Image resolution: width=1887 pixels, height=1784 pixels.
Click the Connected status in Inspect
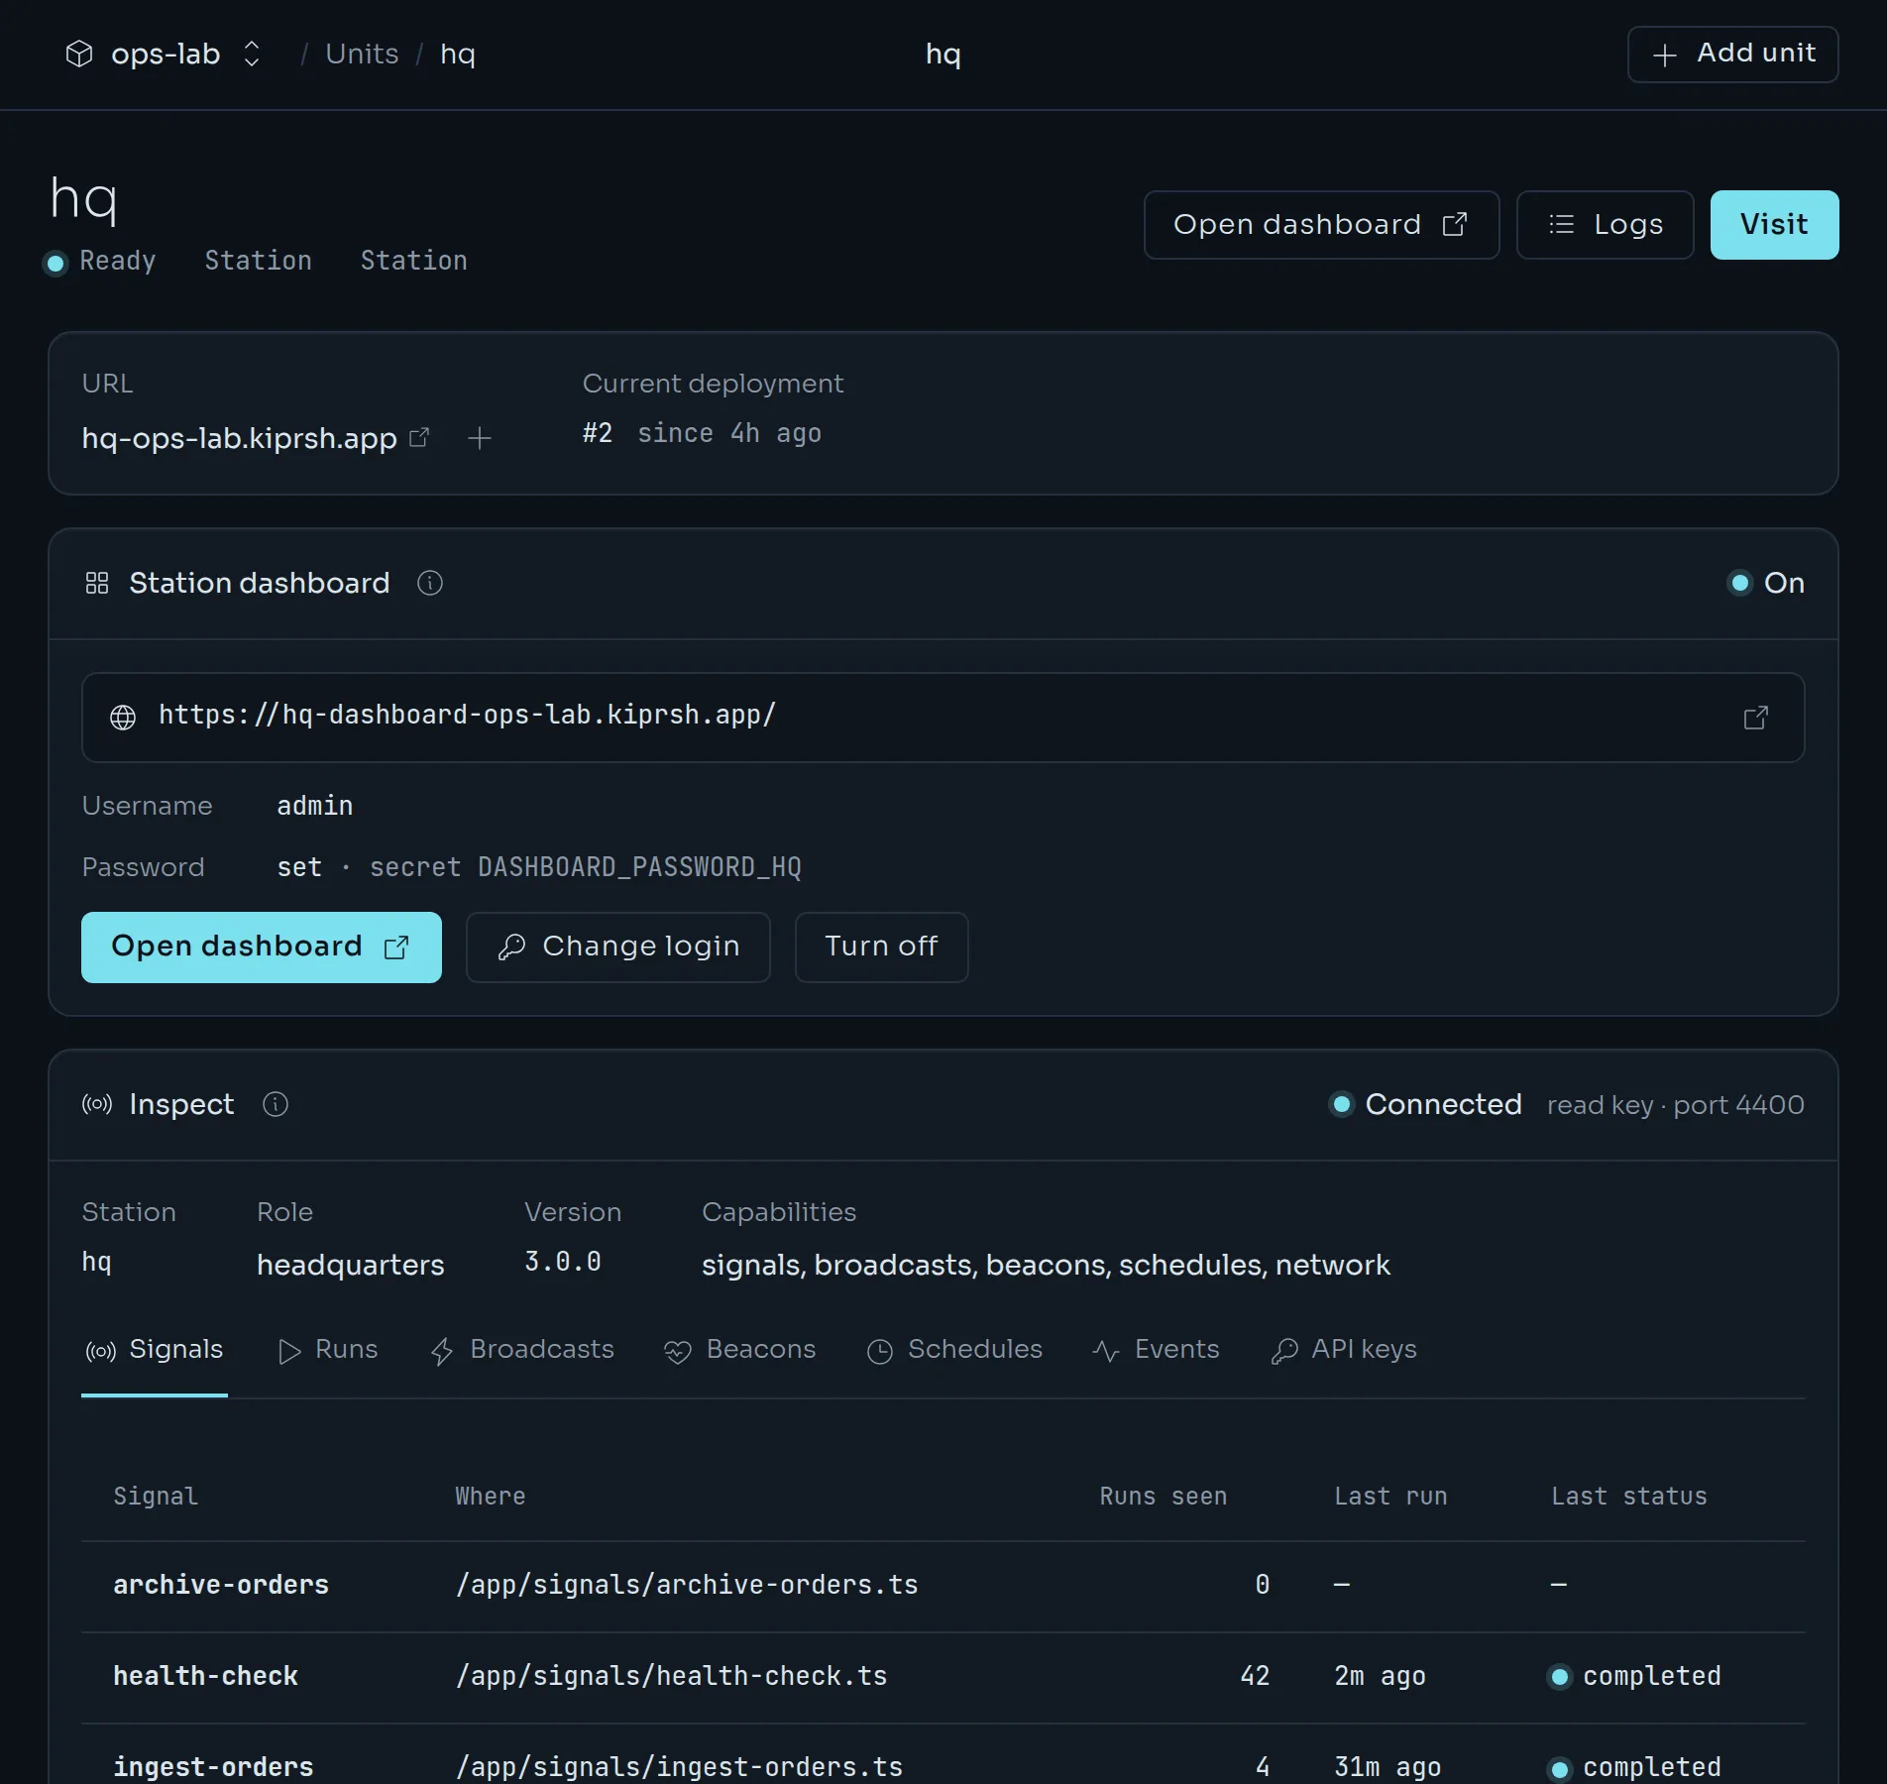1425,1104
